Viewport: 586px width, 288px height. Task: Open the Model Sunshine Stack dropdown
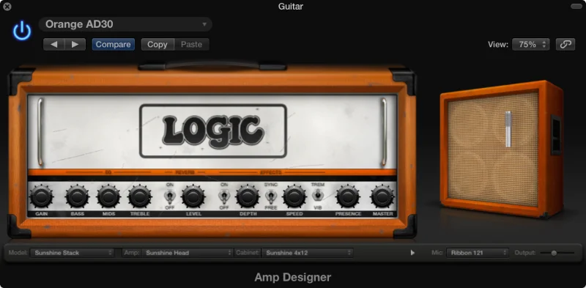pyautogui.click(x=72, y=253)
